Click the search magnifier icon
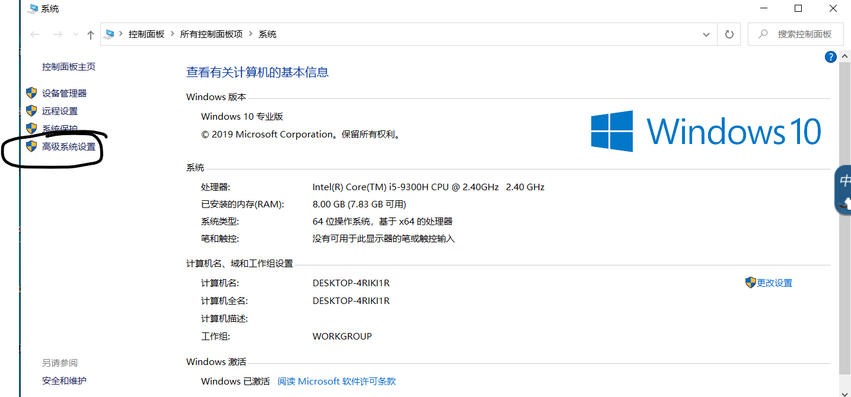The image size is (851, 397). [x=764, y=34]
